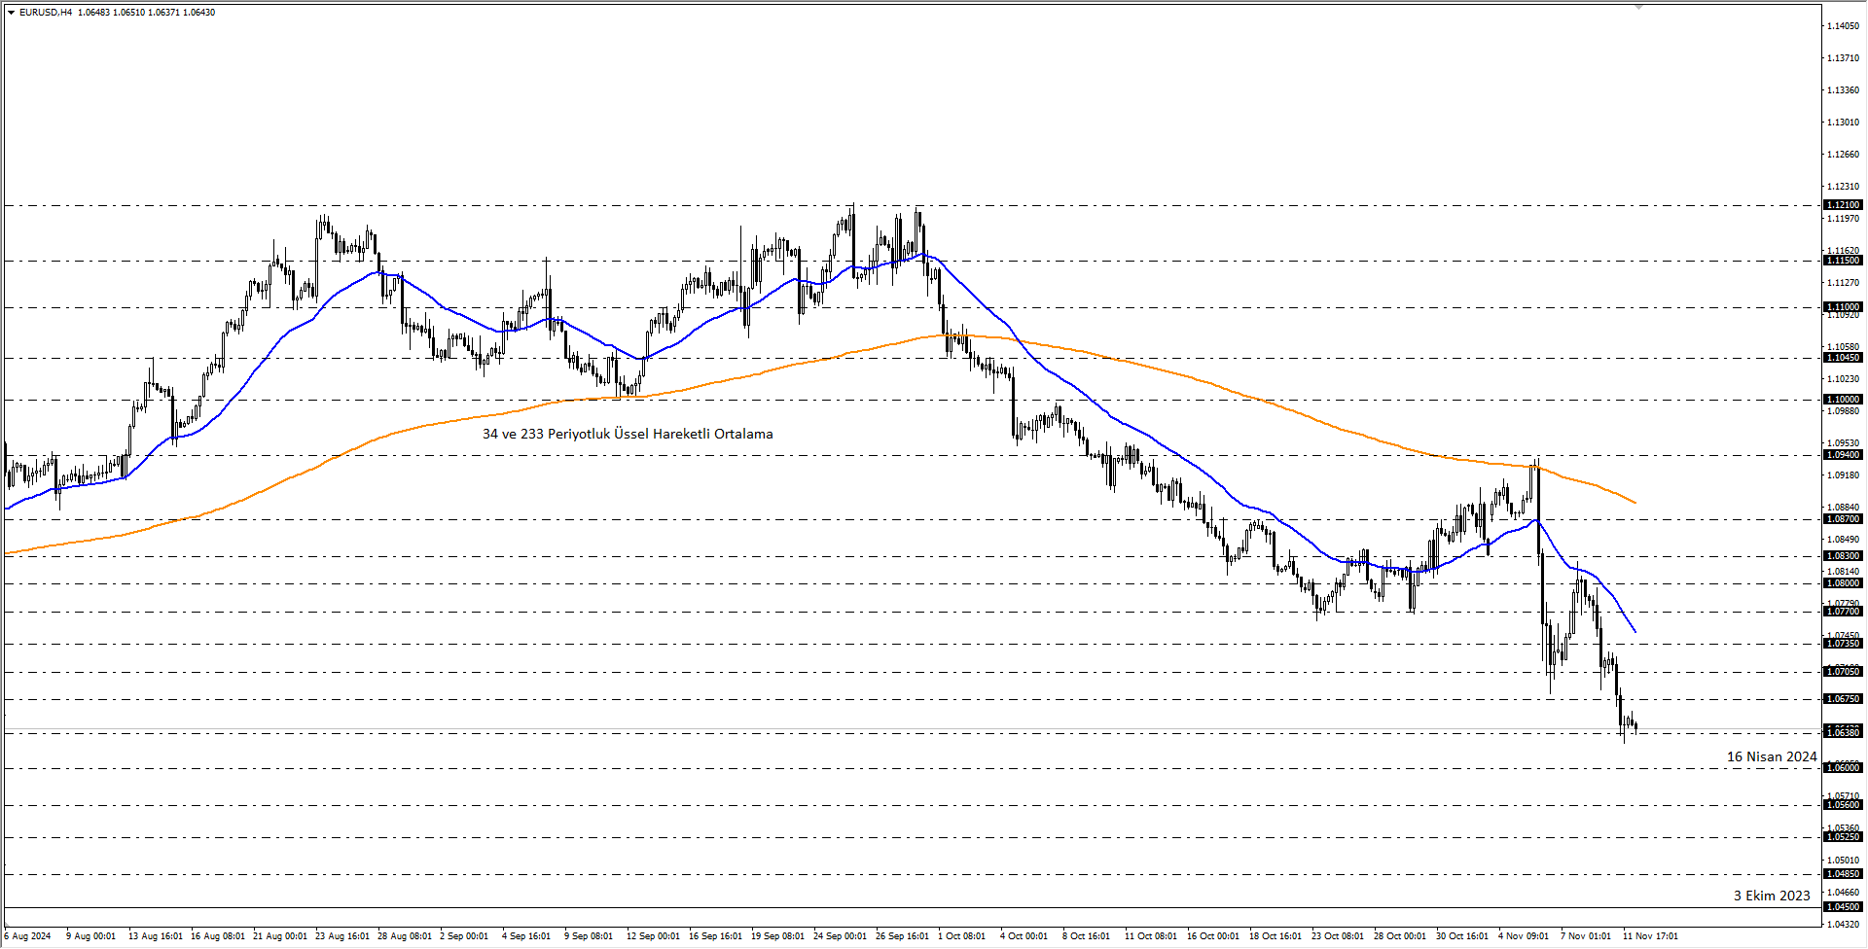Click the 1.13010 price scale value
This screenshot has width=1868, height=949.
tap(1843, 123)
